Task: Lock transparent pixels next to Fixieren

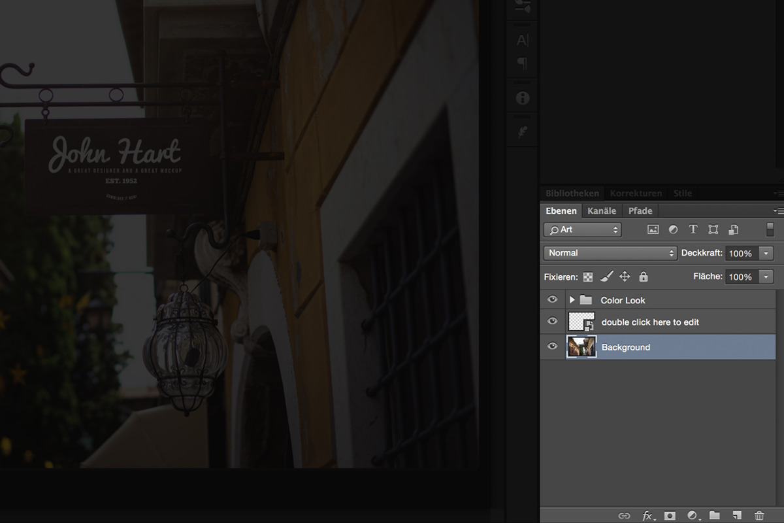Action: [x=588, y=277]
